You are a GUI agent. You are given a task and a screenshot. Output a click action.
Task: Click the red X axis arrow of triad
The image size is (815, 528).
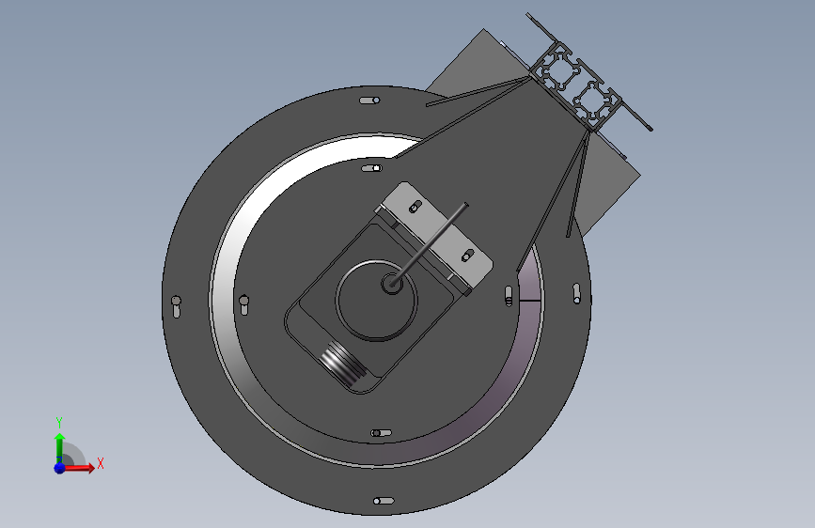coord(79,468)
